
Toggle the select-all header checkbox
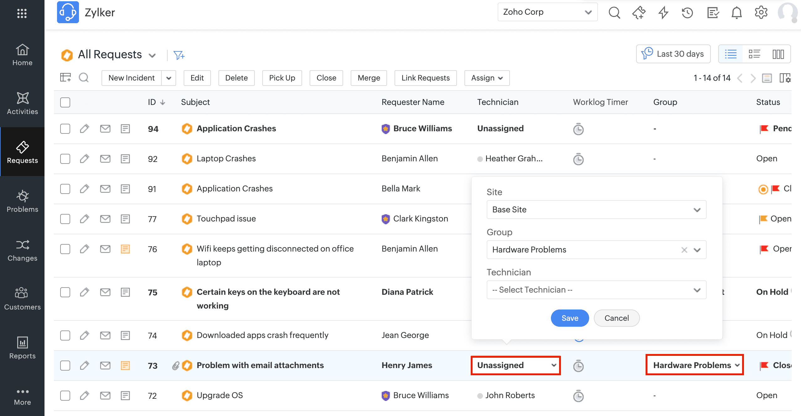point(65,102)
